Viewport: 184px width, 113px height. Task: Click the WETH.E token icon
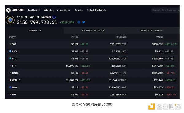pyautogui.click(x=10, y=80)
